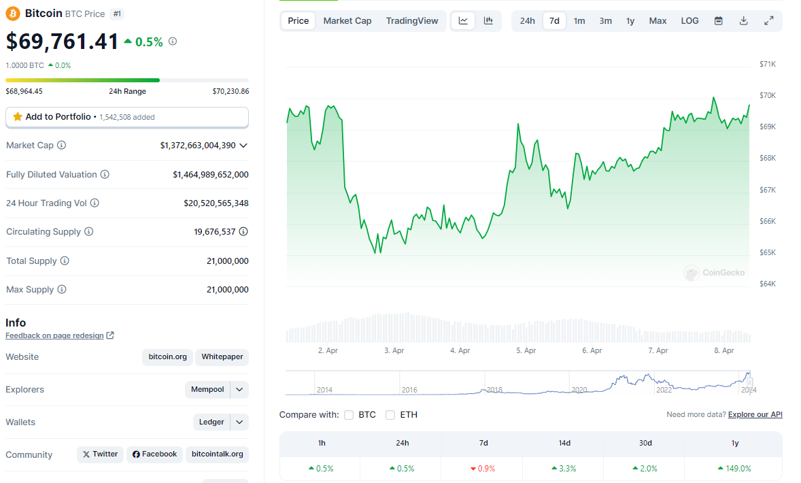Click the trading volume value $20,520,565,348
This screenshot has width=801, height=483.
pyautogui.click(x=216, y=203)
